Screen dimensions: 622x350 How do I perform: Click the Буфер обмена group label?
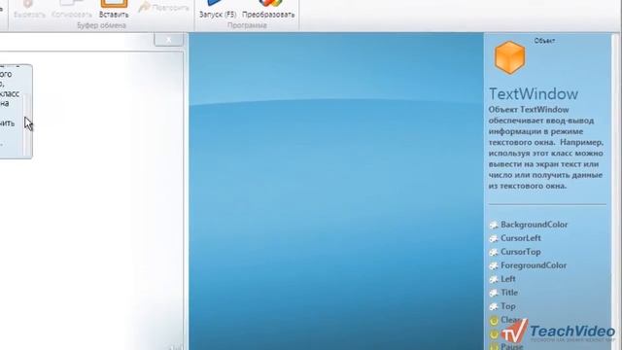click(x=101, y=25)
